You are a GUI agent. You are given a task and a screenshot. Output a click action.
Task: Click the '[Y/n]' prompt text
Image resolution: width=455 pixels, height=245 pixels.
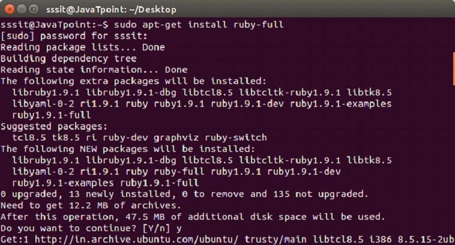click(156, 228)
